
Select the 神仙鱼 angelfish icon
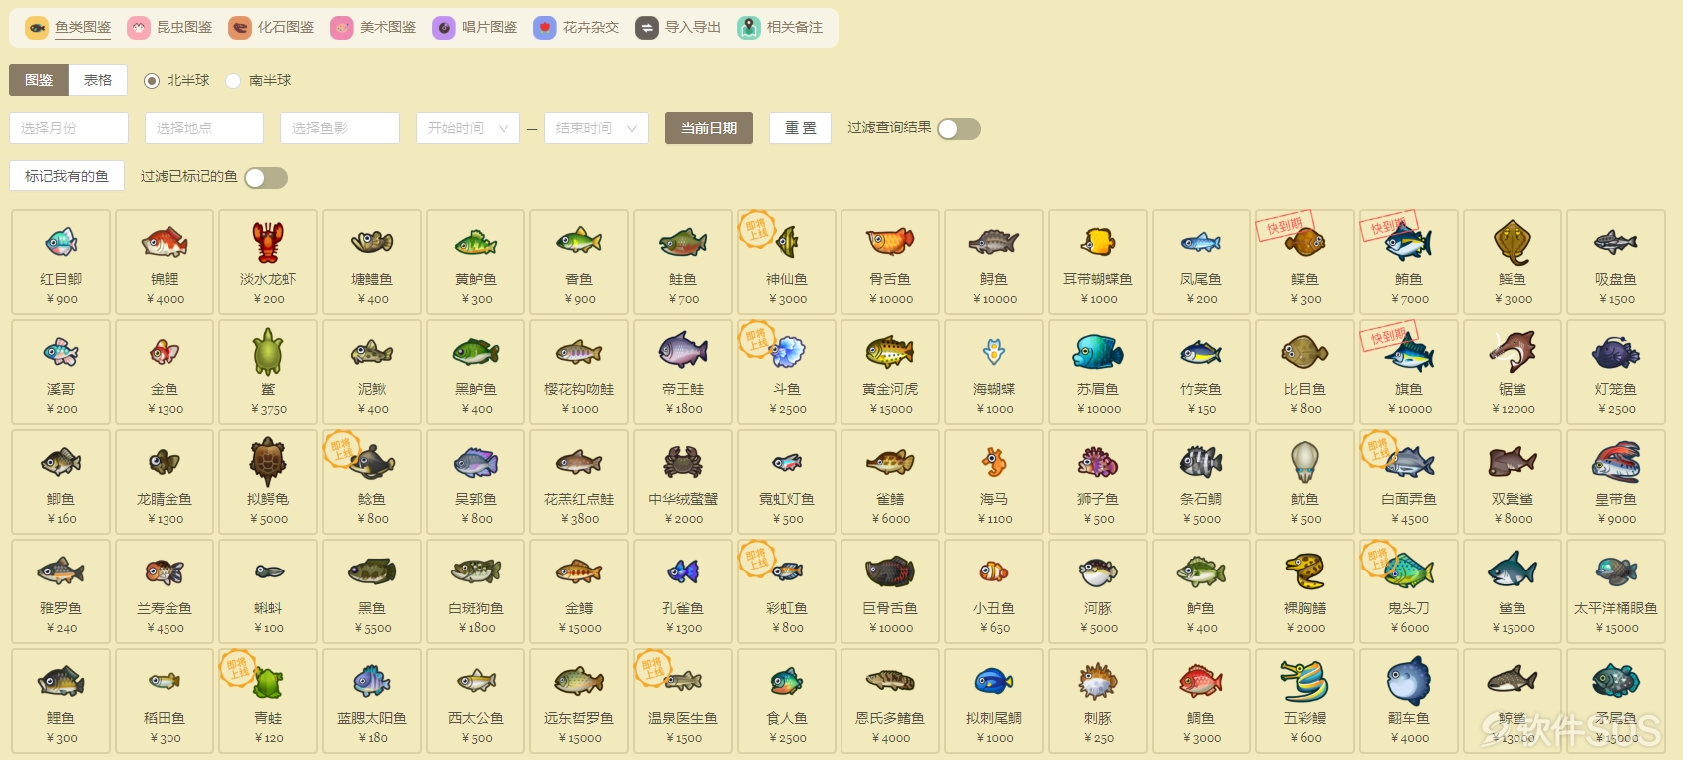[x=787, y=242]
